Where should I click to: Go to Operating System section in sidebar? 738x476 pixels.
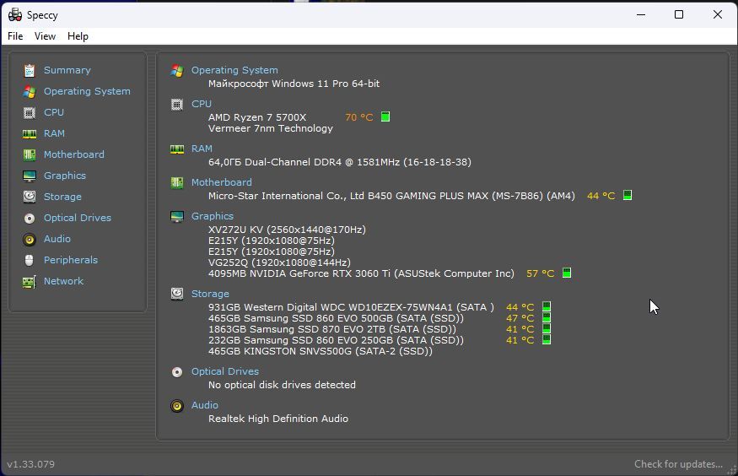pyautogui.click(x=87, y=91)
